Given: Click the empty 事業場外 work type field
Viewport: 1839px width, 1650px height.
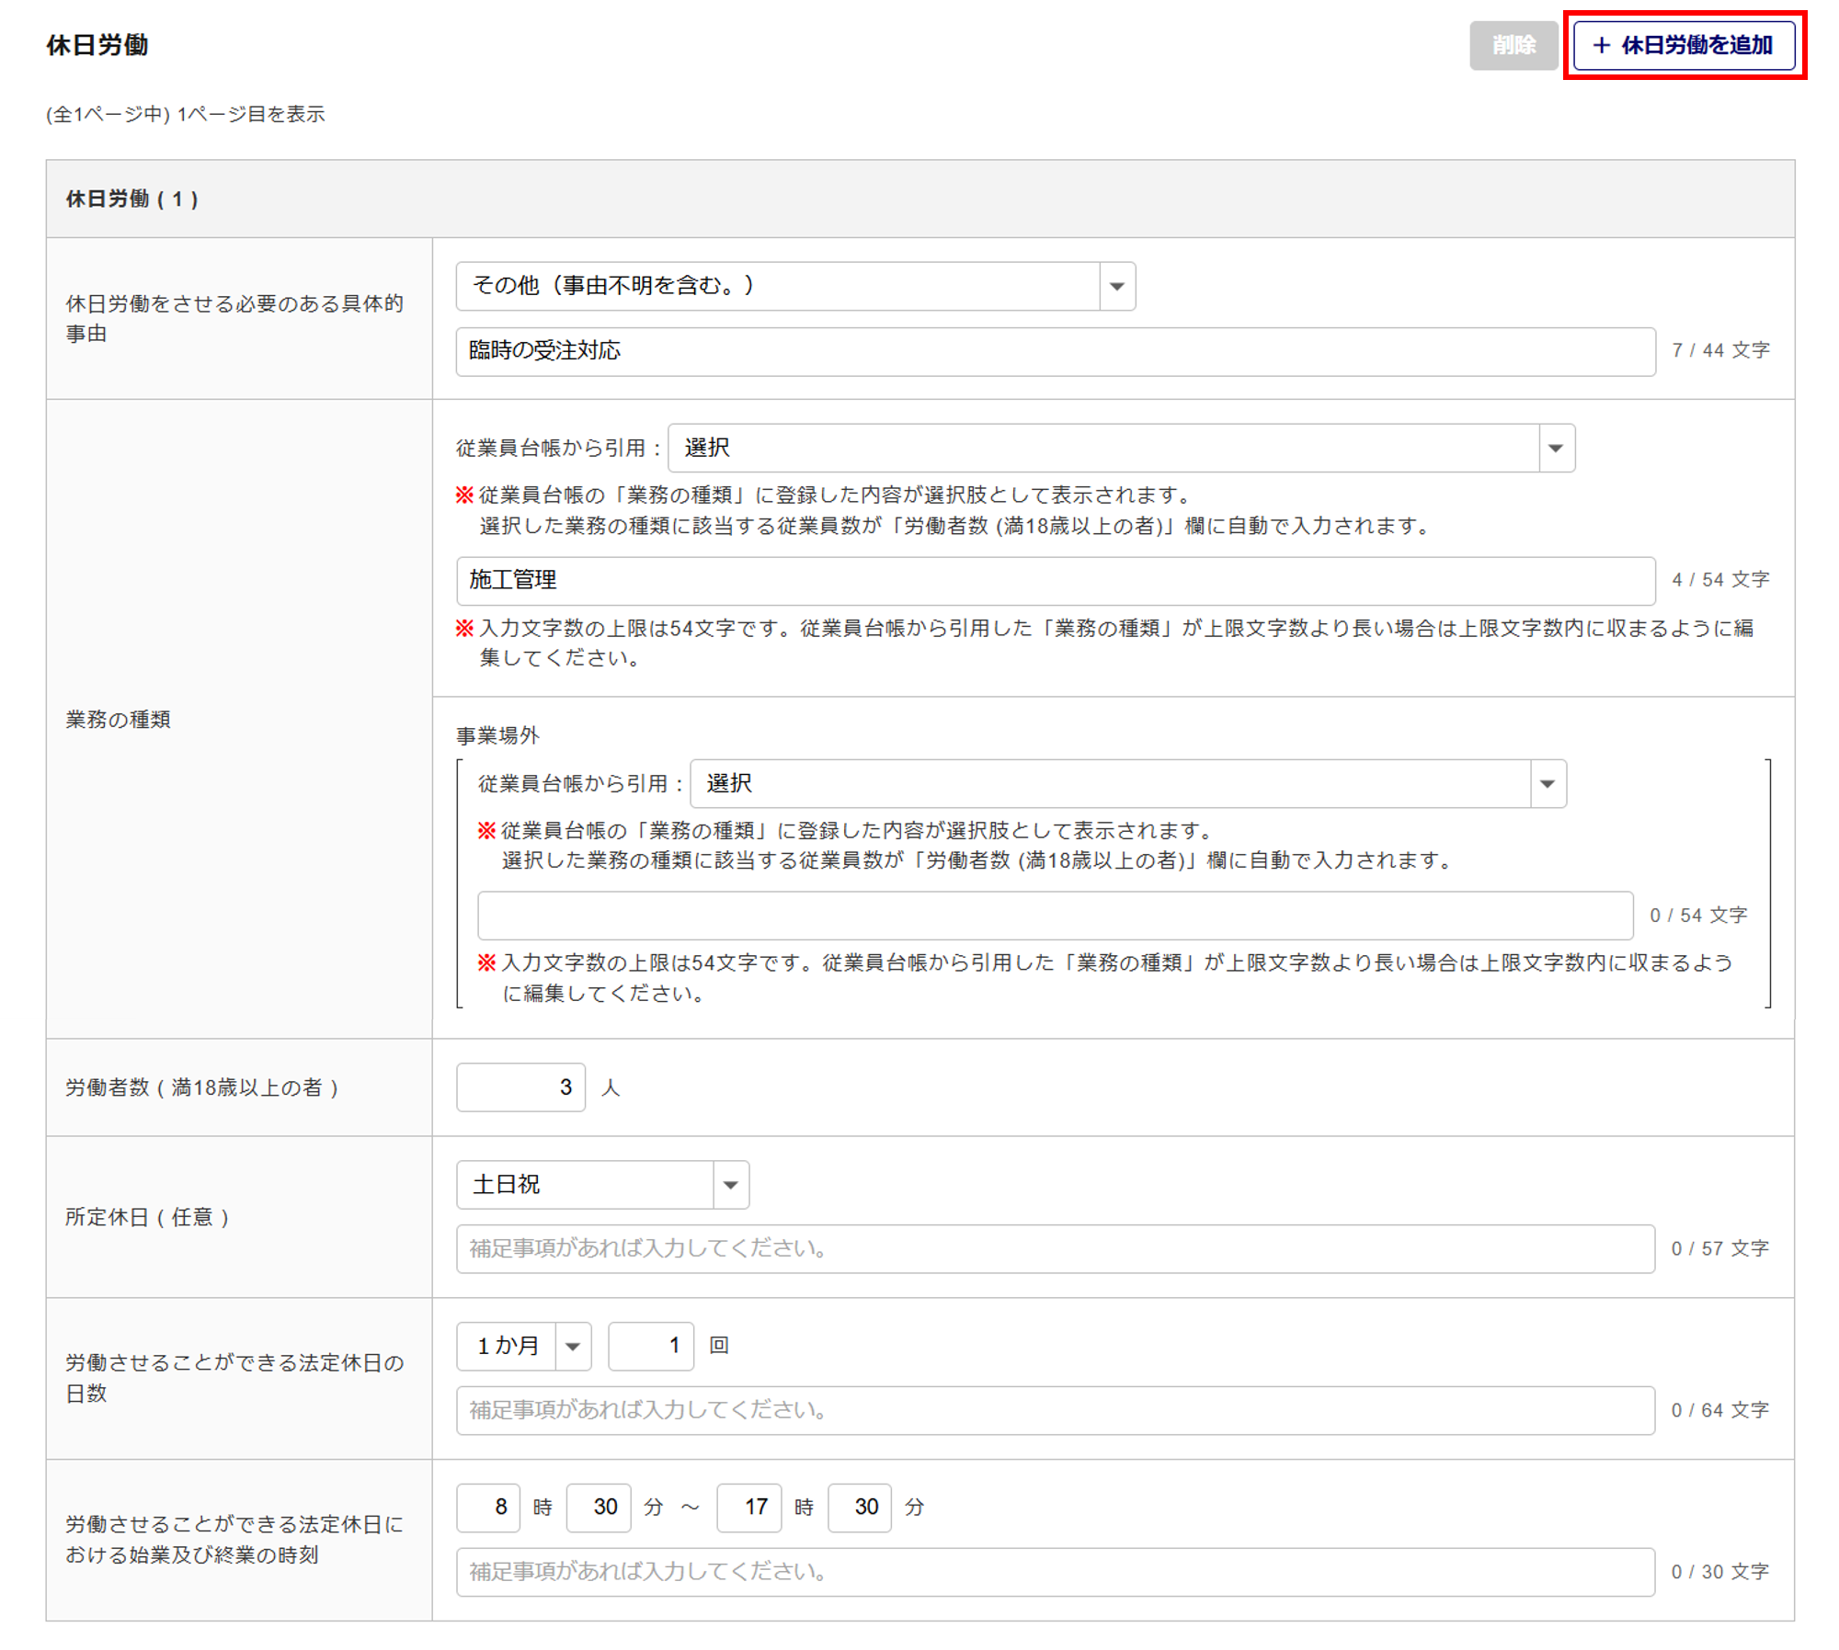Looking at the screenshot, I should point(1055,916).
